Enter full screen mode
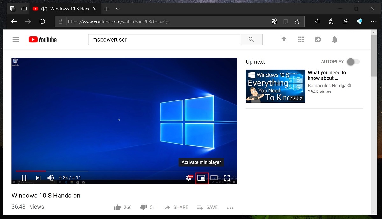Screen dimensions: 382x219 pyautogui.click(x=227, y=178)
